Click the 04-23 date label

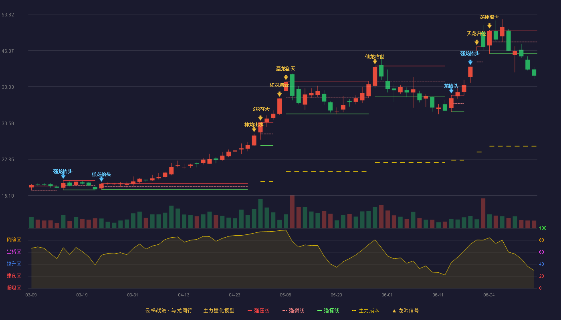(234, 295)
